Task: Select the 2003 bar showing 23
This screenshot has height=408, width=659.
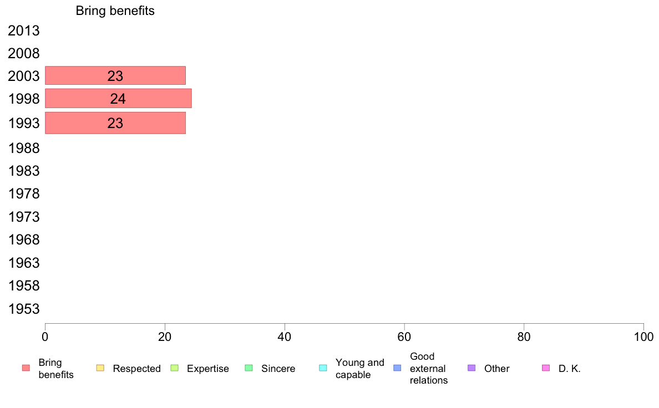Action: click(x=115, y=75)
